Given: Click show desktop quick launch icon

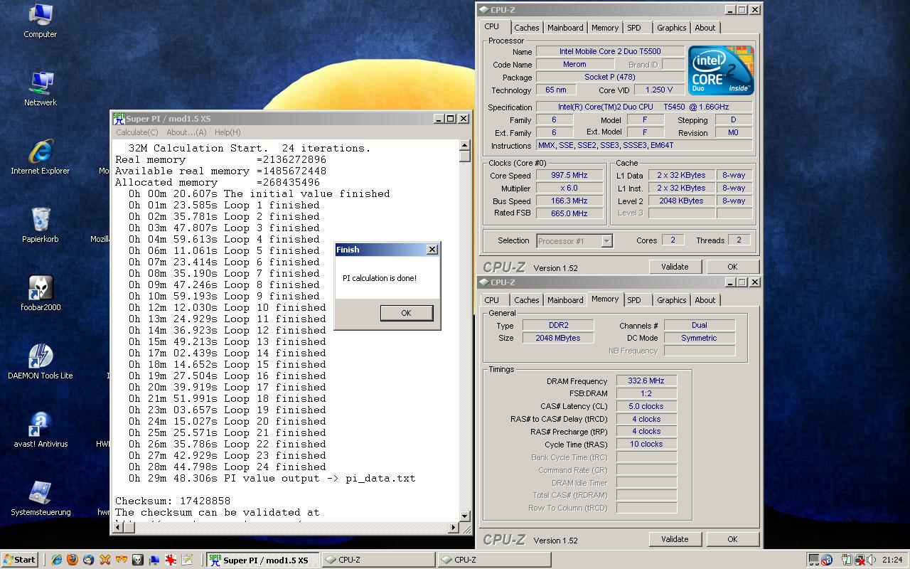Looking at the screenshot, I should coord(154,560).
